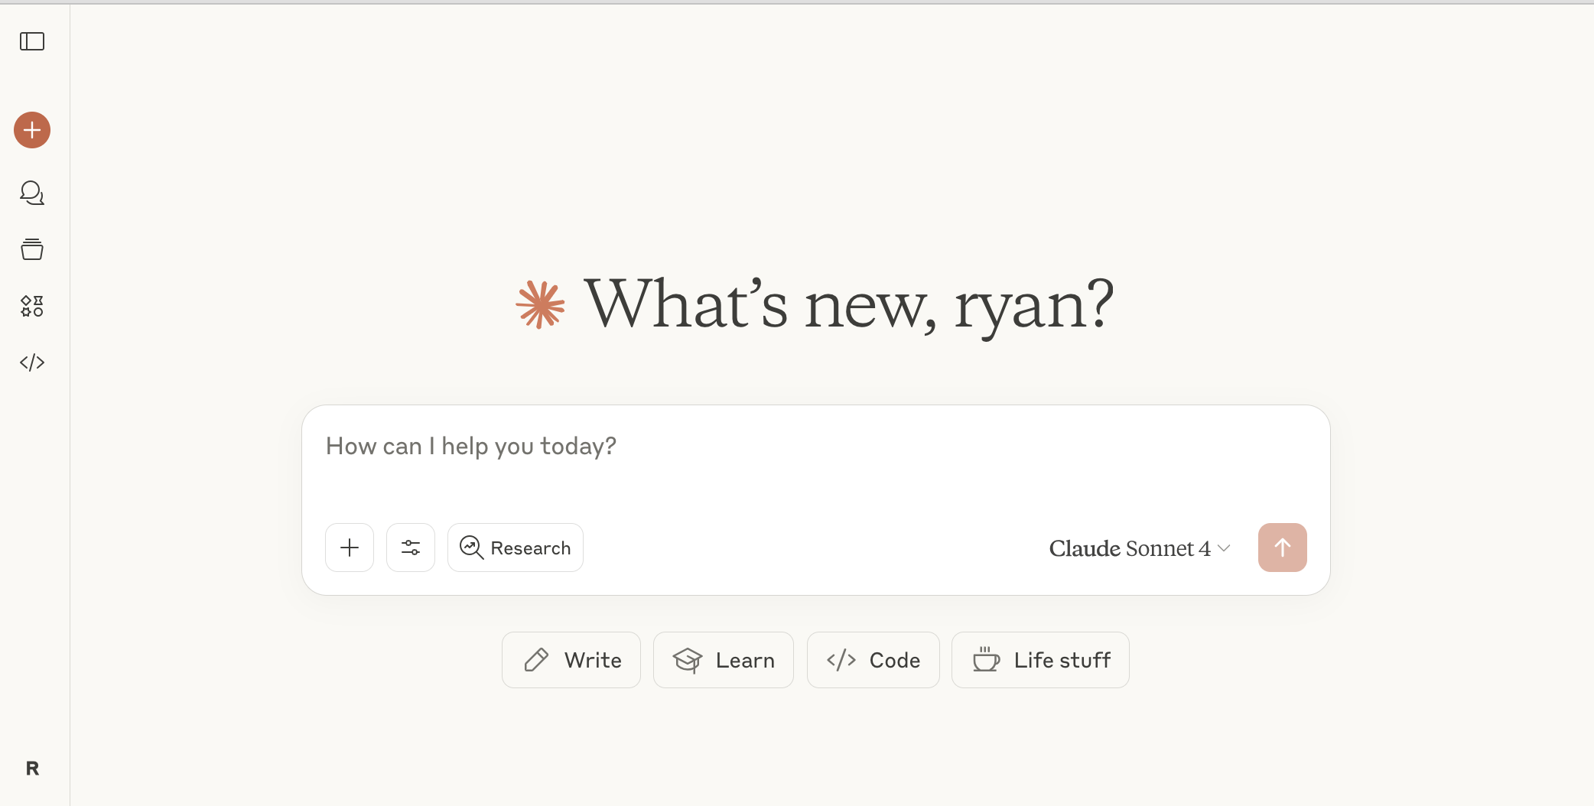This screenshot has height=806, width=1594.
Task: Open the Claude Sonnet 4 model selector
Action: tap(1130, 548)
